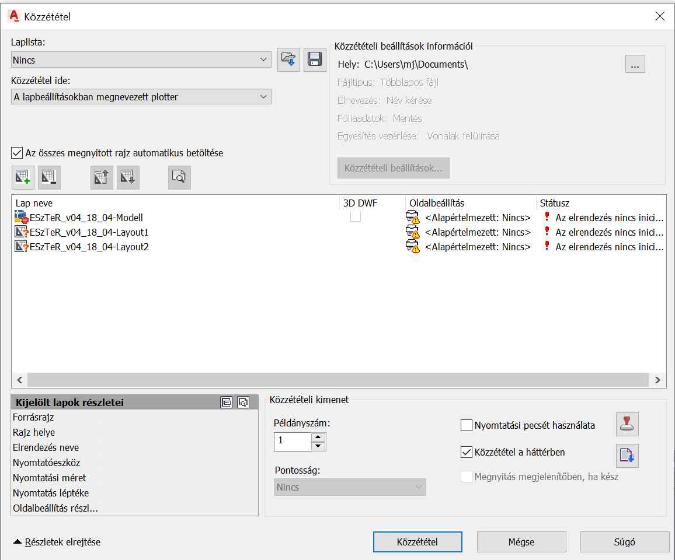The height and width of the screenshot is (560, 675).
Task: Toggle 'Az összes megnyitott rajz automatikus betöltése' checkbox
Action: [x=17, y=153]
